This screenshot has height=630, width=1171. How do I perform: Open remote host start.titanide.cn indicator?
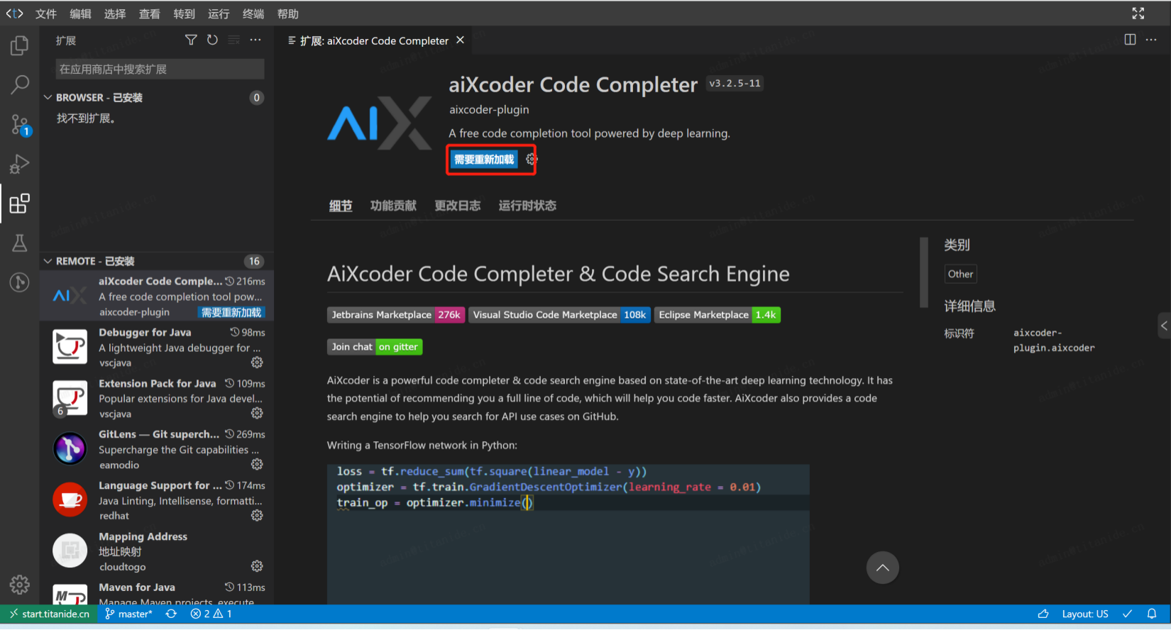(x=49, y=614)
